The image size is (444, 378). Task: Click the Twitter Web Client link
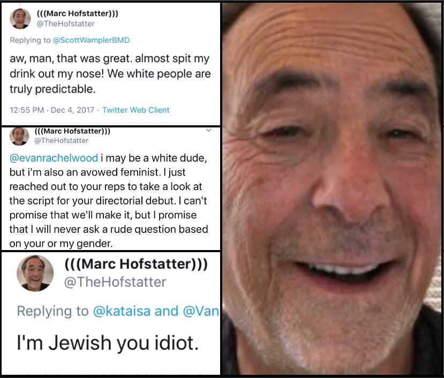[x=136, y=110]
